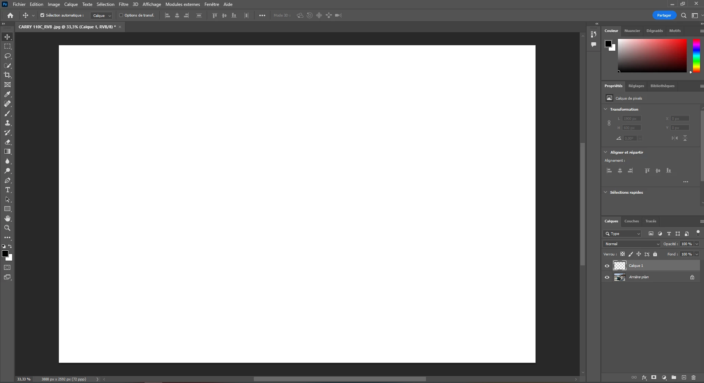Screen dimensions: 704x383
Task: Select the Blur tool
Action: tap(7, 161)
